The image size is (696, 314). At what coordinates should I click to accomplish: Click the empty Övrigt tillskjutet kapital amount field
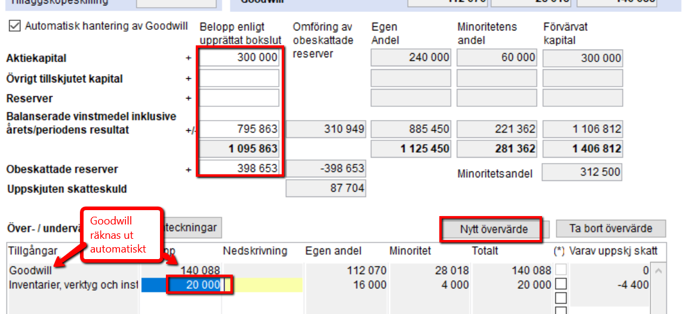click(239, 78)
